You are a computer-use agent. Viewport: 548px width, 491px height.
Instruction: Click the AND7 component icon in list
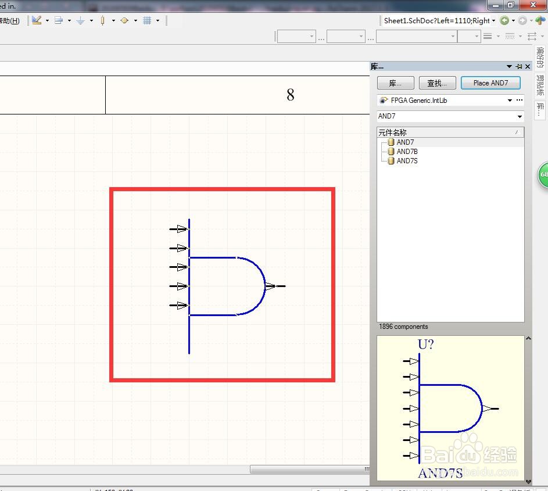click(x=392, y=142)
